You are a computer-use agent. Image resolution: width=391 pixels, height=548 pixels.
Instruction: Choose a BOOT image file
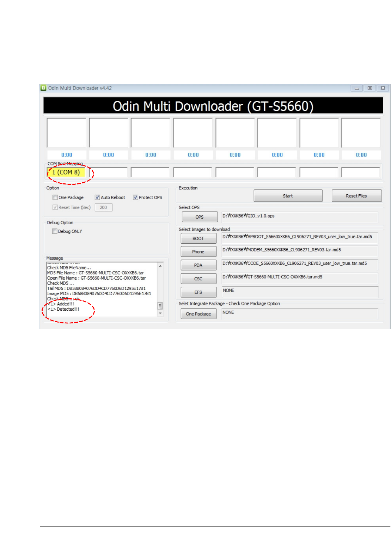pyautogui.click(x=198, y=238)
